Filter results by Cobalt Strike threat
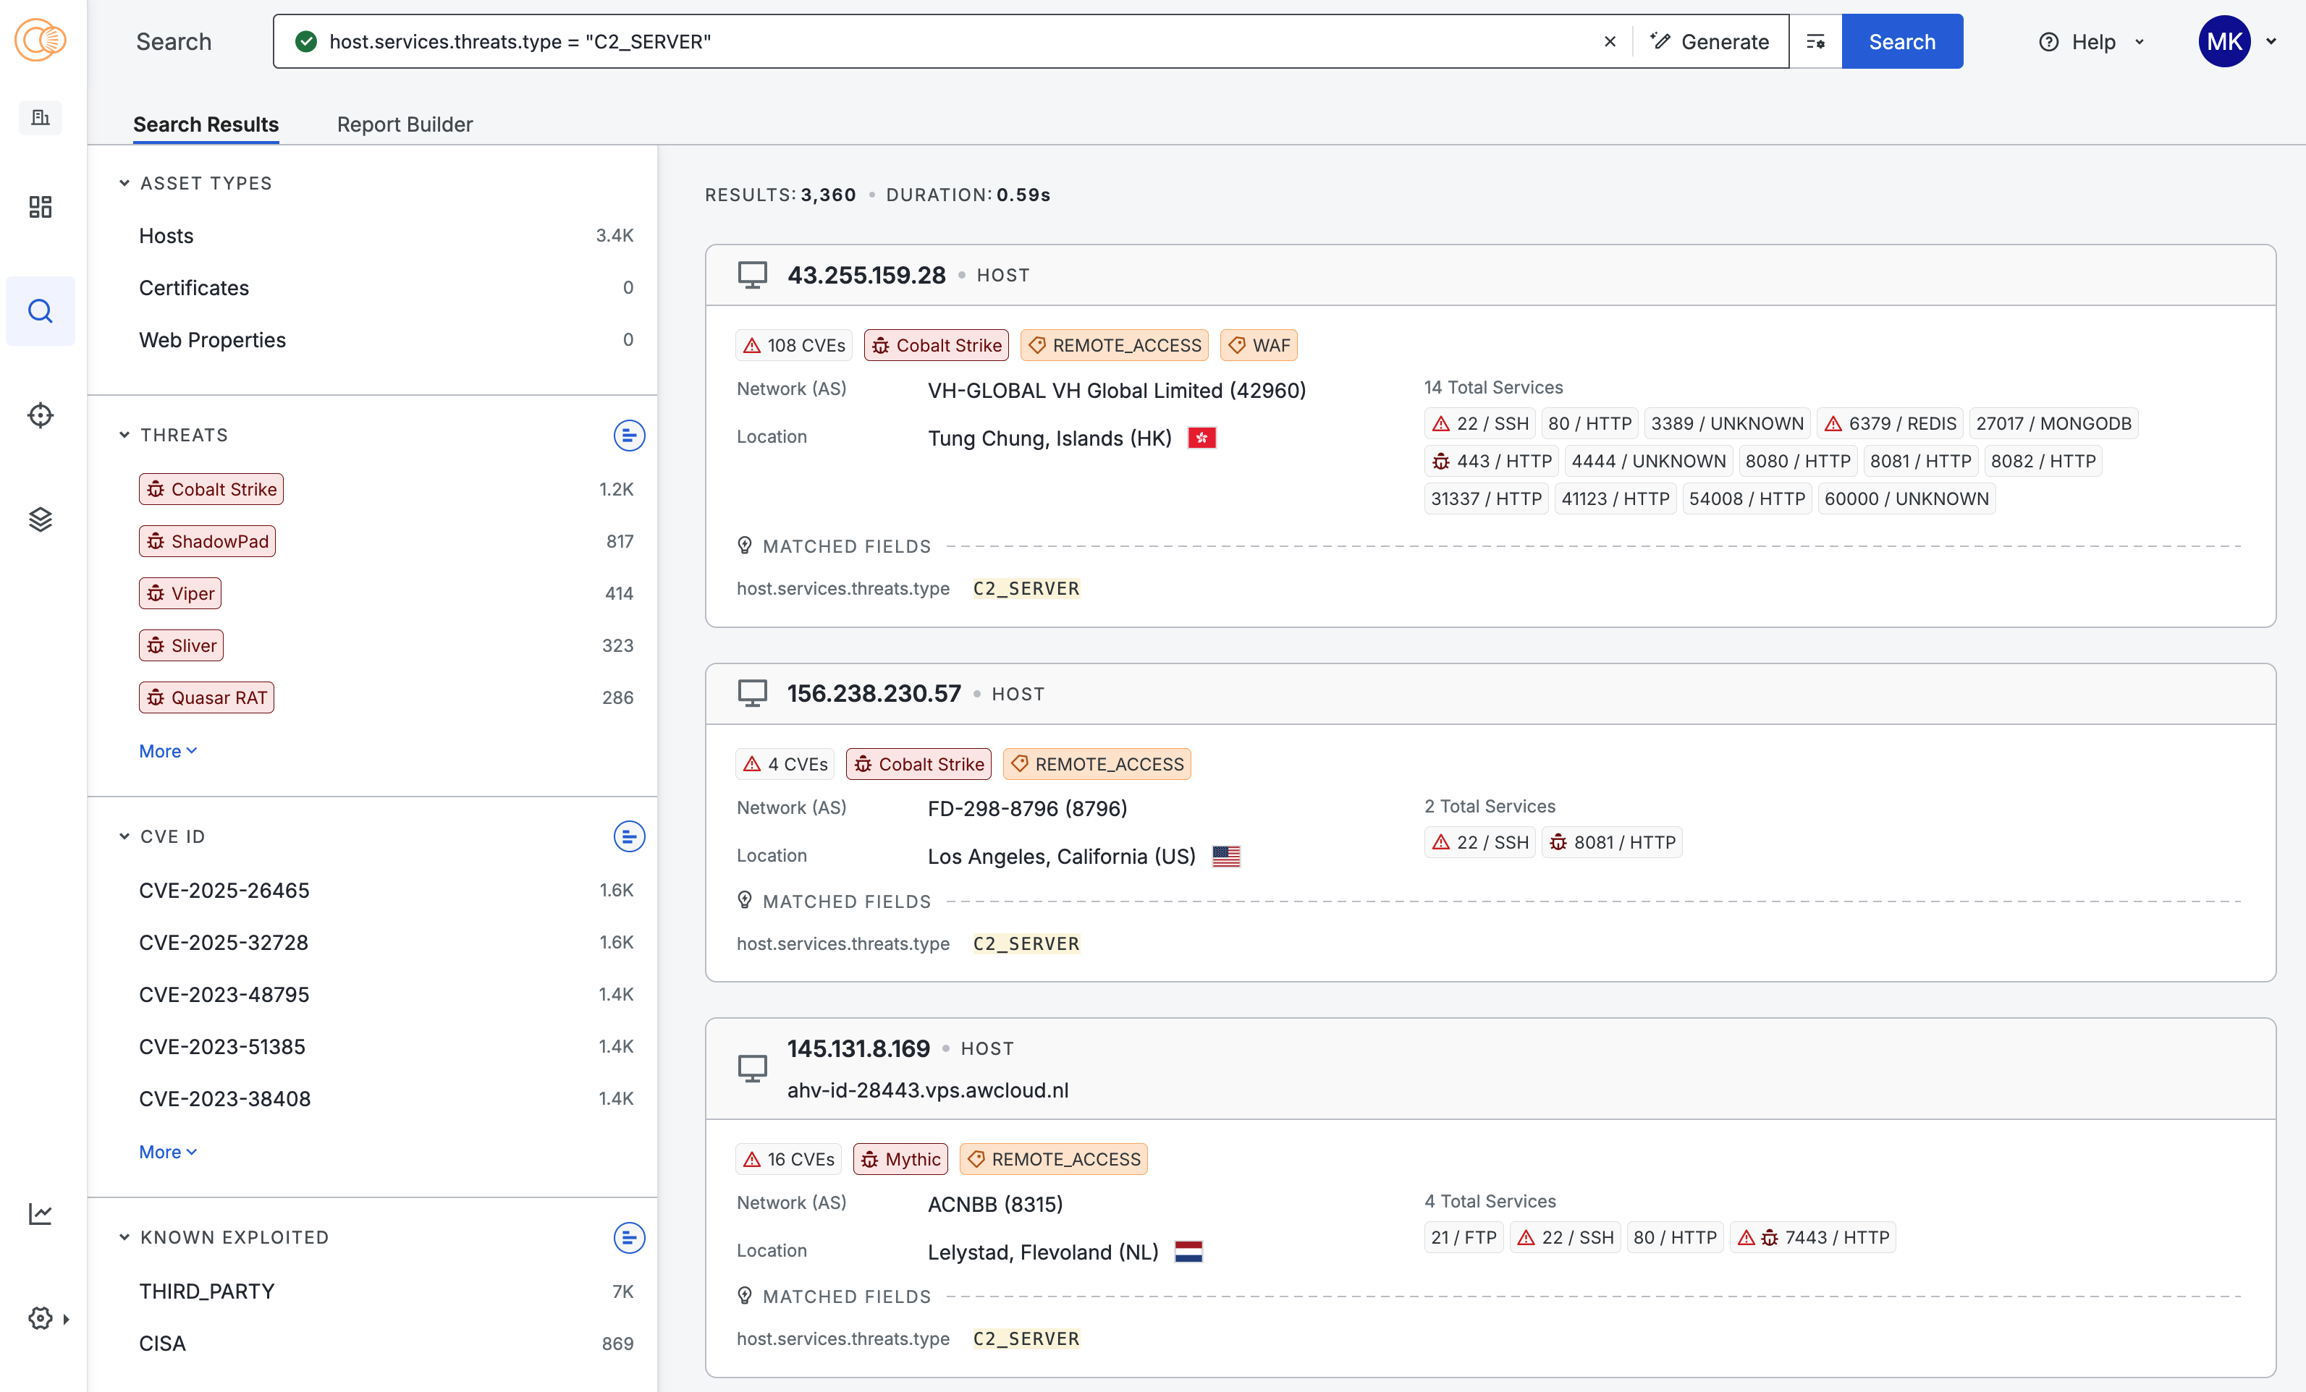The height and width of the screenshot is (1392, 2306). 211,489
